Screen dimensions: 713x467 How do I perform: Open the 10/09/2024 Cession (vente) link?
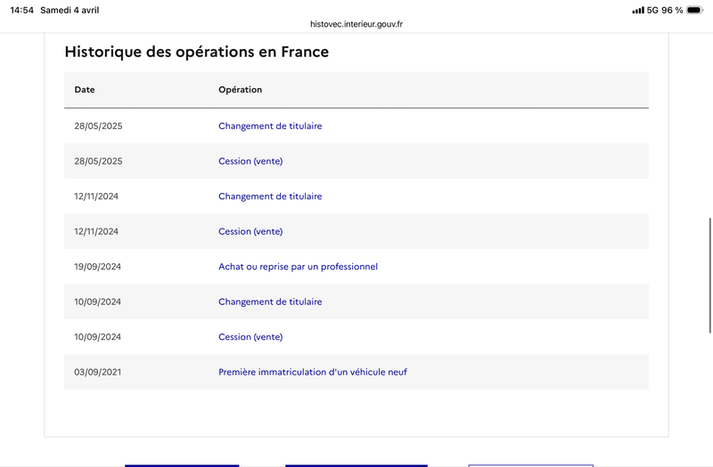[x=250, y=337]
